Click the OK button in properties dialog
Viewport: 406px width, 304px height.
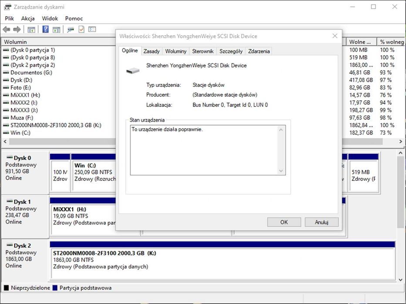[x=284, y=222]
